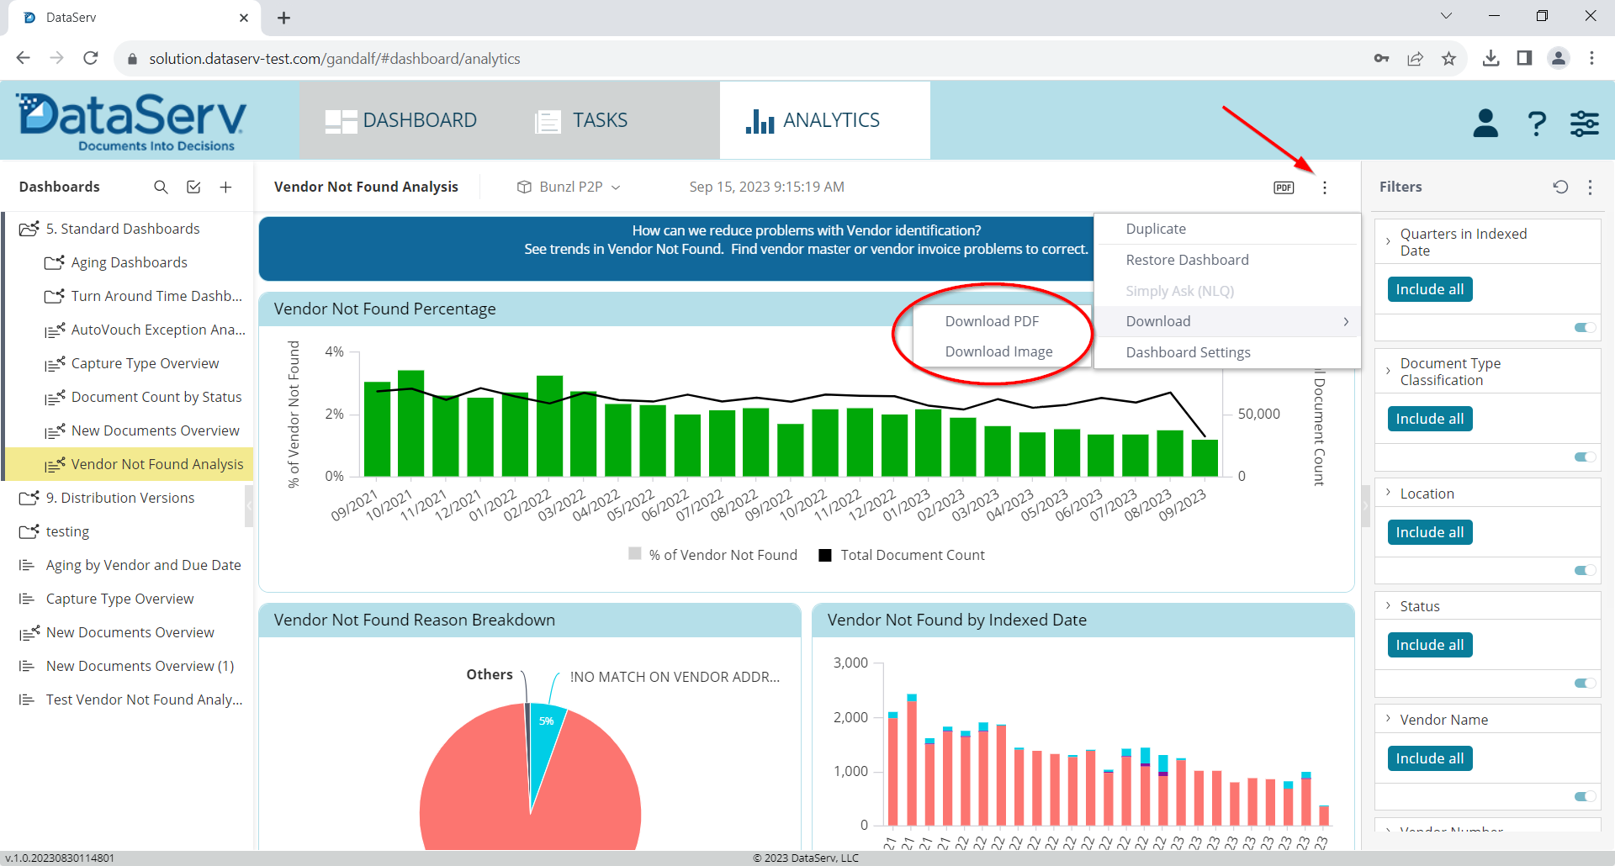Choose Duplicate from the menu
Image resolution: width=1615 pixels, height=866 pixels.
click(x=1227, y=229)
